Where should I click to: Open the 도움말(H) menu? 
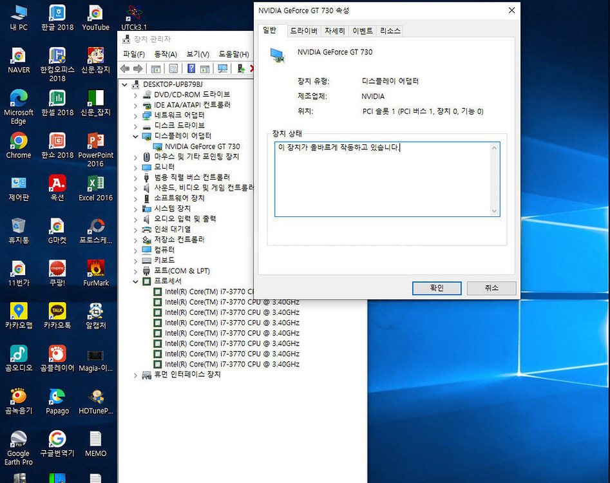pyautogui.click(x=233, y=54)
